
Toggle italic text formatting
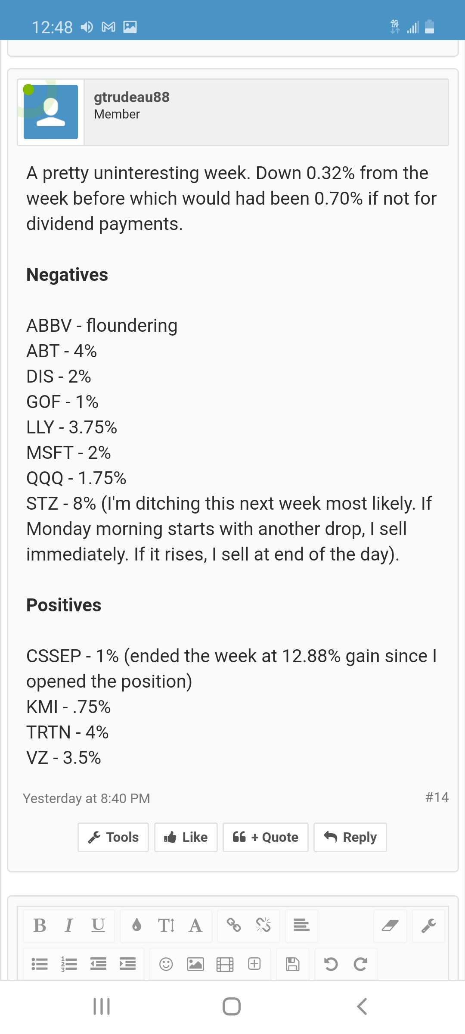point(68,925)
